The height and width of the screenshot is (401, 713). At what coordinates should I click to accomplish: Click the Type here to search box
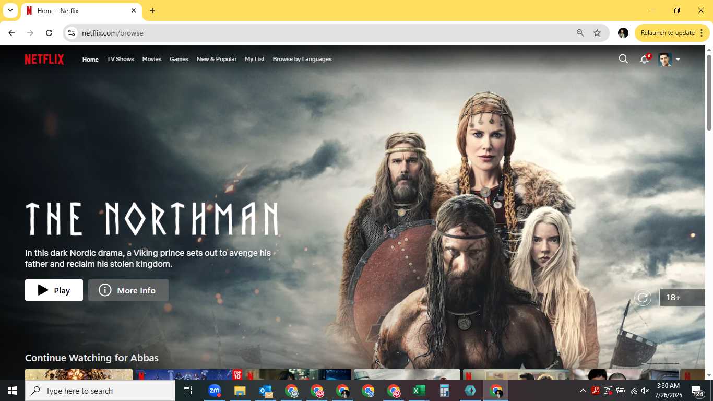[100, 391]
